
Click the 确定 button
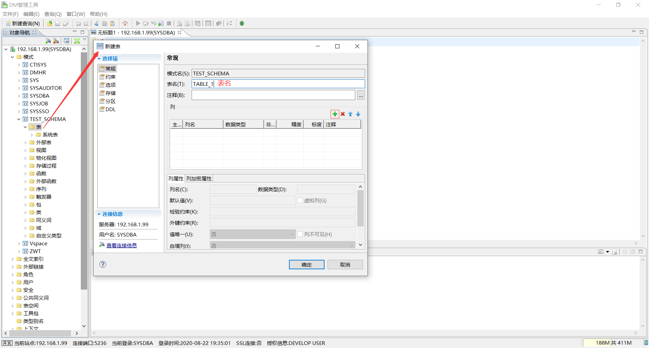click(307, 265)
